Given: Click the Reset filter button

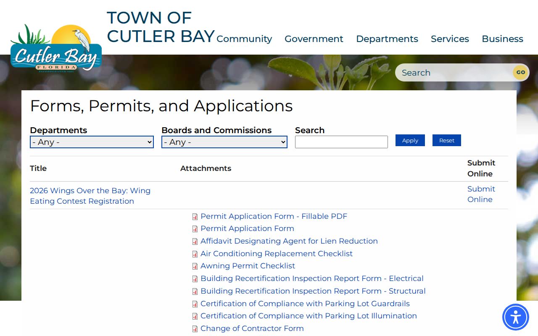Looking at the screenshot, I should (x=447, y=140).
